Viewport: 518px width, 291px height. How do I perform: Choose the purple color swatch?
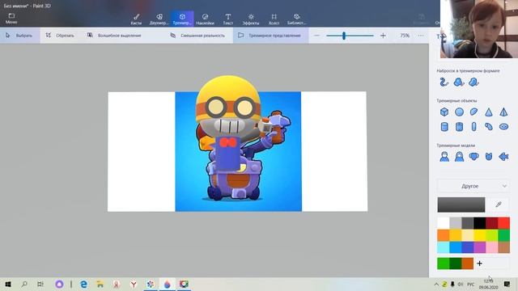(479, 247)
